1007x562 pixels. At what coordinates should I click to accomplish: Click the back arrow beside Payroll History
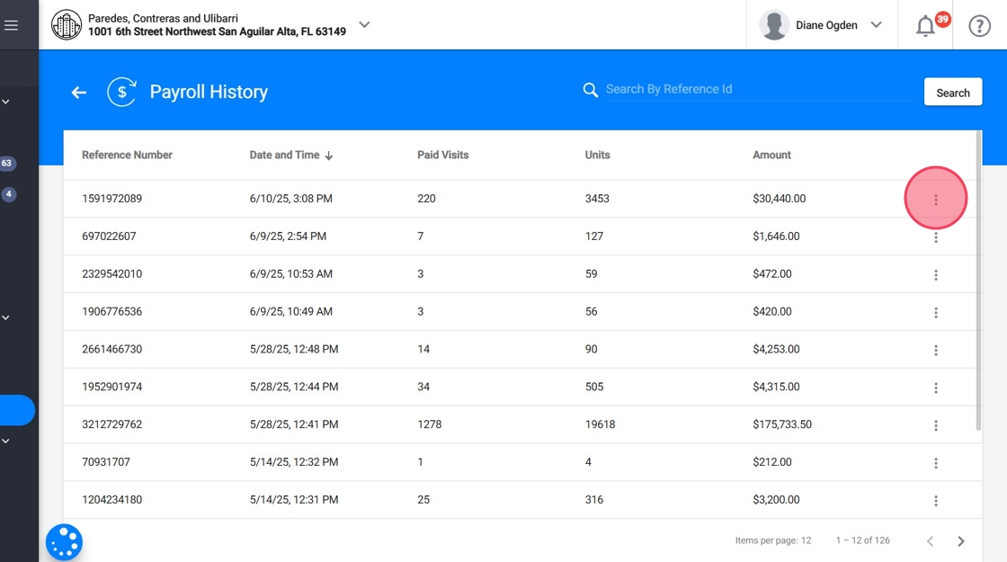79,92
